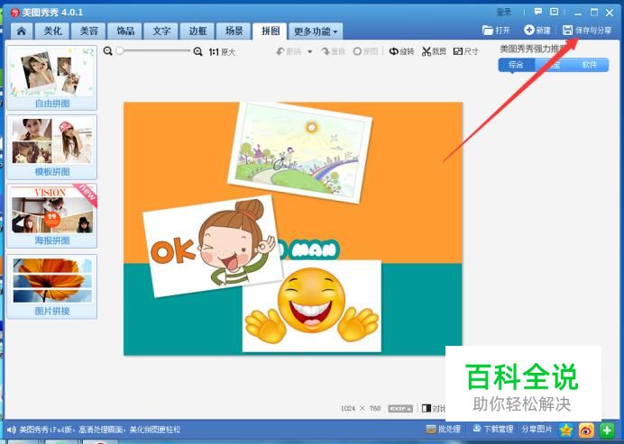
Task: Open the 美化 tab
Action: pyautogui.click(x=52, y=31)
